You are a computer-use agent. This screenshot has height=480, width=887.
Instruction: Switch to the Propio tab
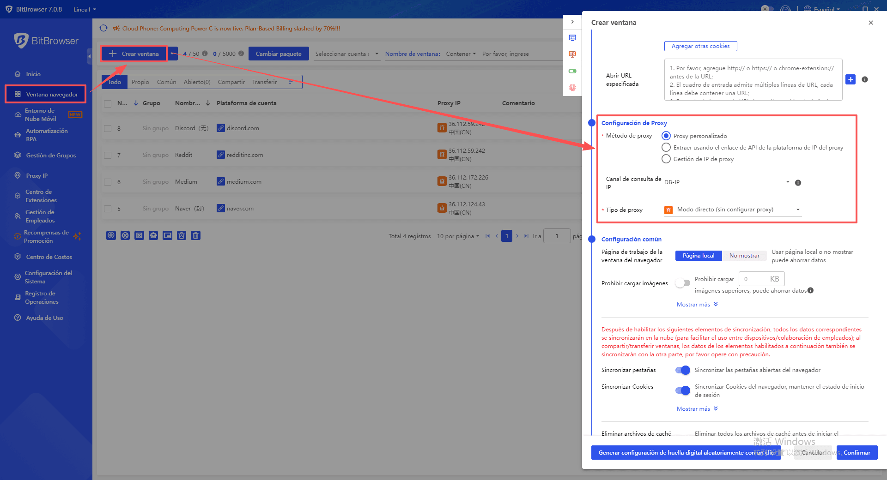(140, 82)
